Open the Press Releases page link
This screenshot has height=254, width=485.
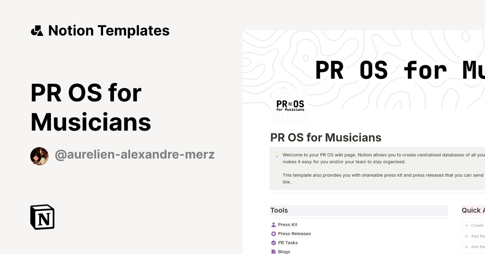coord(294,234)
